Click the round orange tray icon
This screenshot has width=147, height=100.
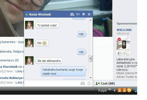(x=129, y=90)
